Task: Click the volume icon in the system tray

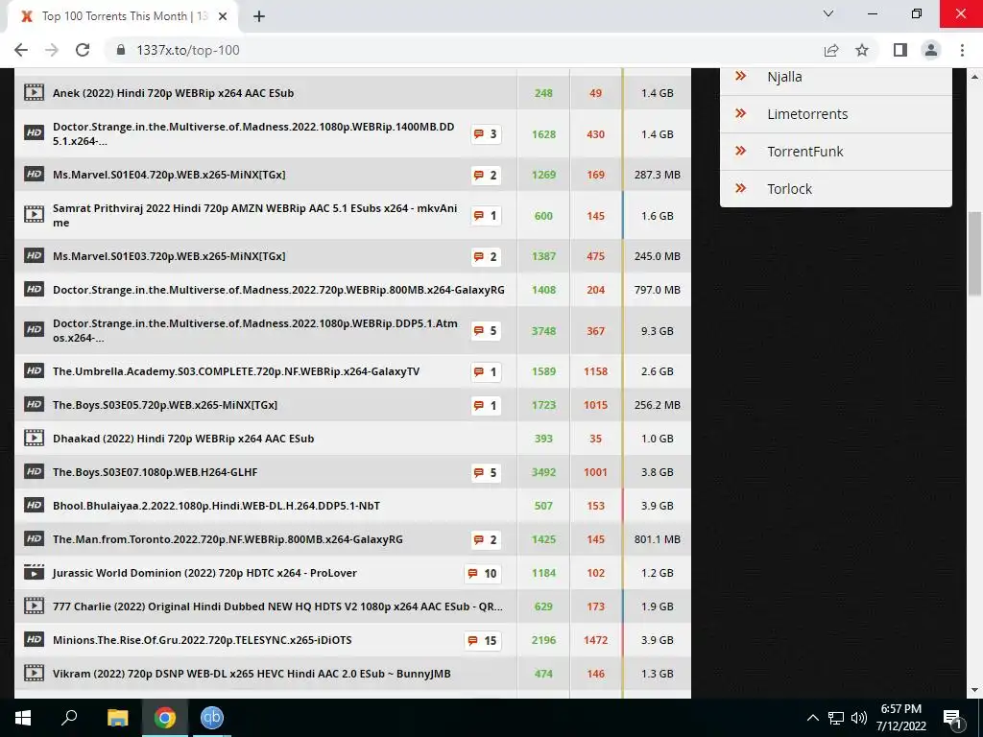Action: click(x=859, y=718)
